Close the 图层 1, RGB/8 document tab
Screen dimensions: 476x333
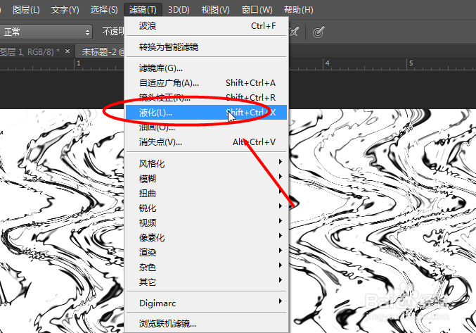tap(67, 51)
